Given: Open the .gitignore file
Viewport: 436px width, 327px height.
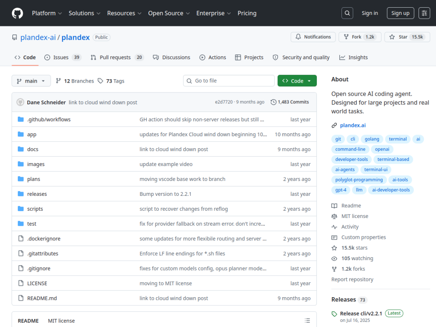Looking at the screenshot, I should tap(39, 268).
